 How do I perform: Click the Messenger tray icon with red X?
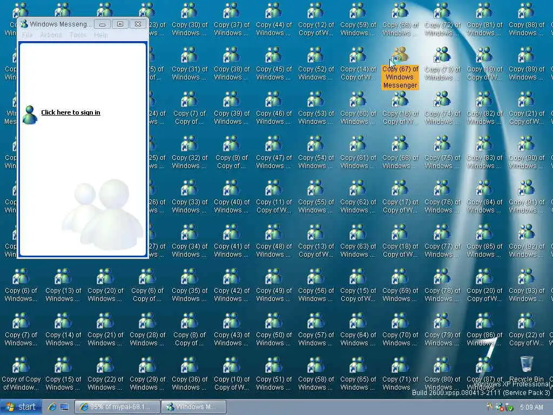(x=500, y=407)
